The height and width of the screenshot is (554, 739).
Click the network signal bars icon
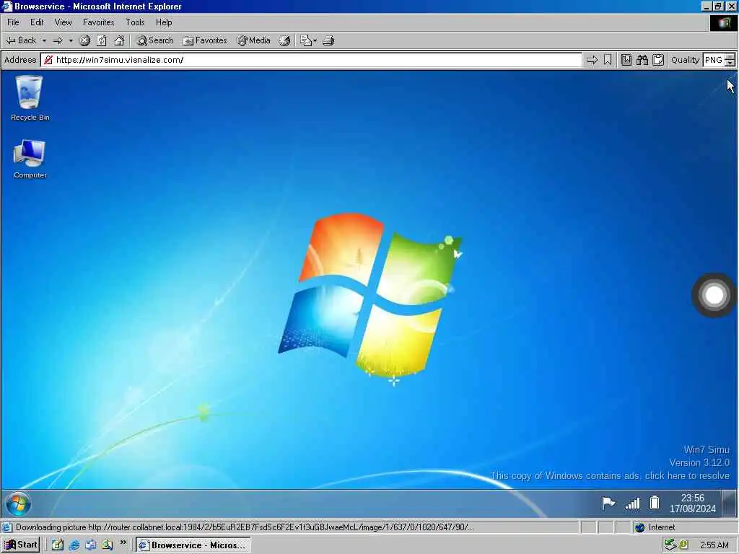click(x=632, y=504)
